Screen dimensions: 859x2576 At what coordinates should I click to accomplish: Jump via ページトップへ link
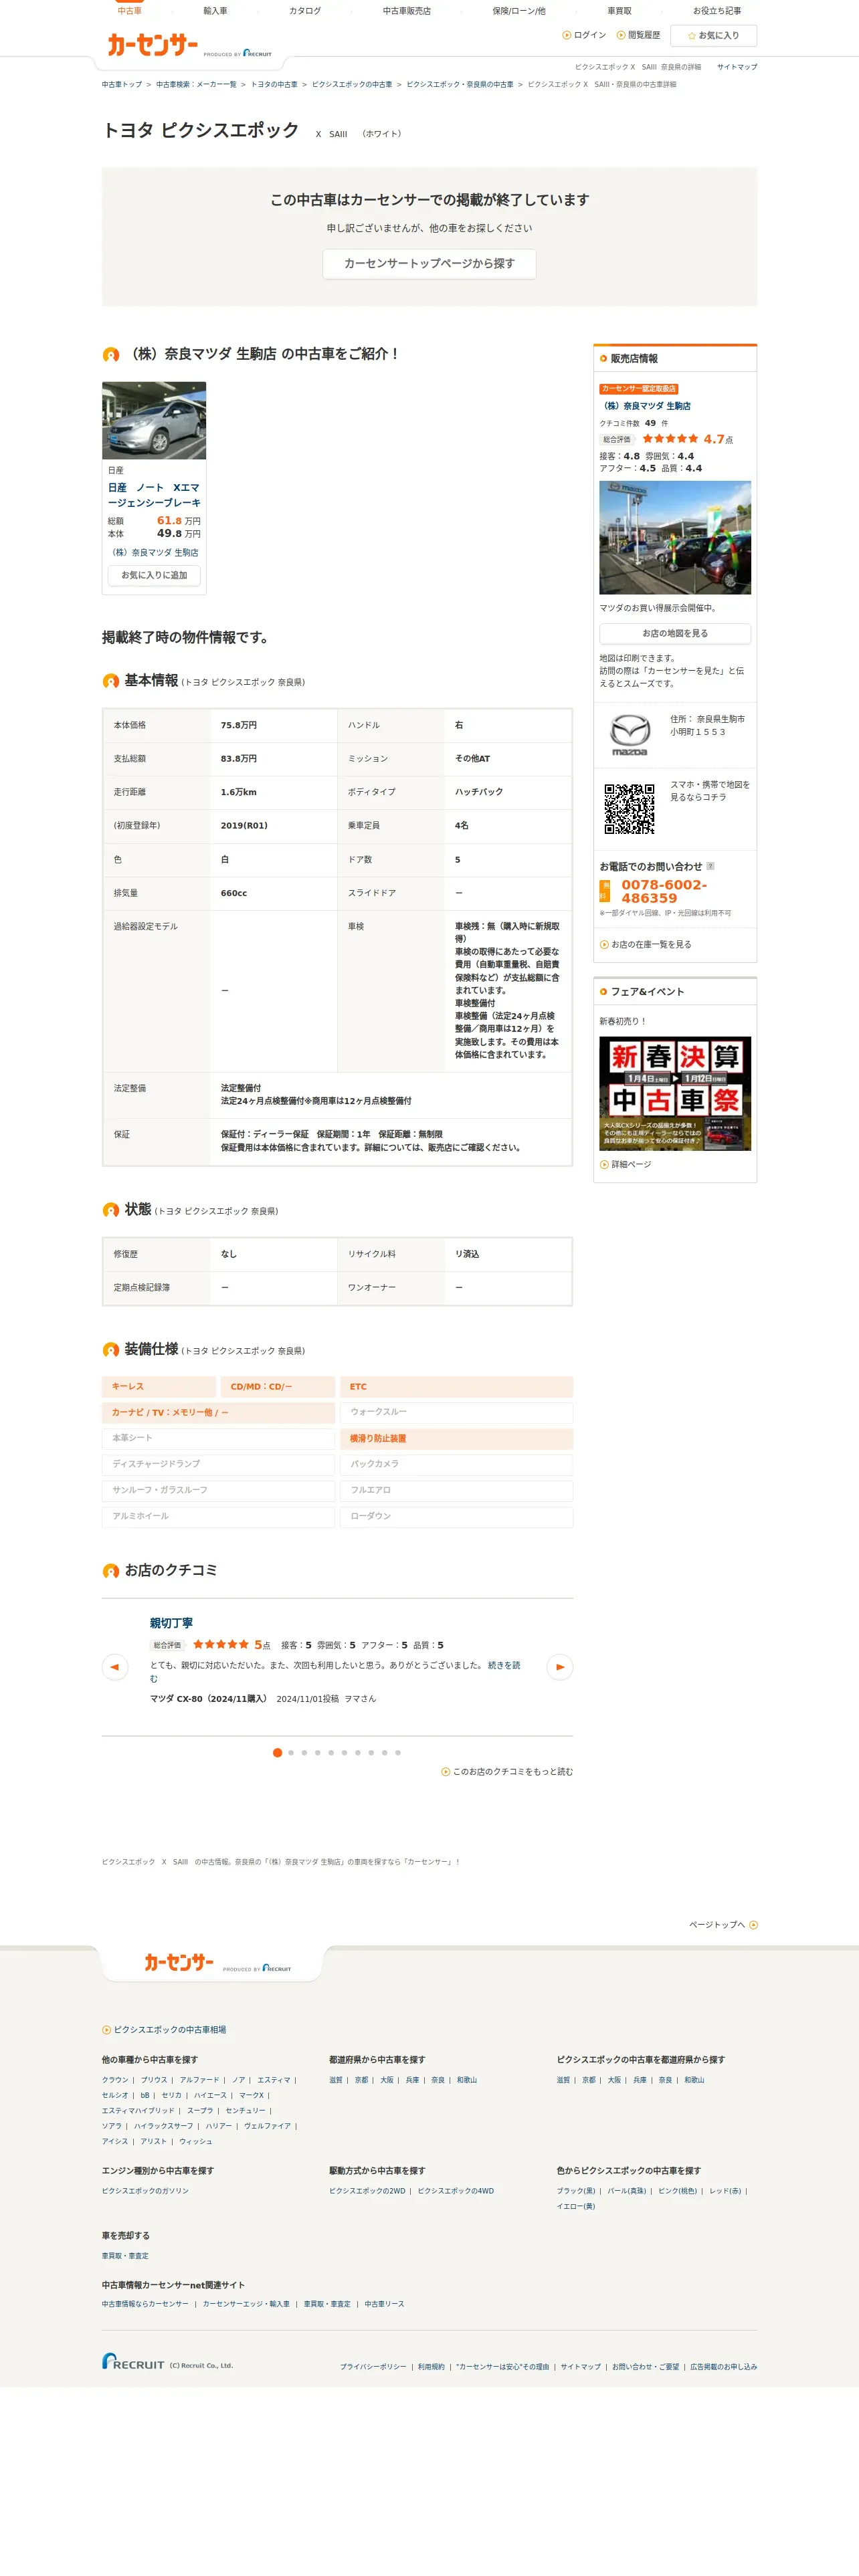[723, 1924]
